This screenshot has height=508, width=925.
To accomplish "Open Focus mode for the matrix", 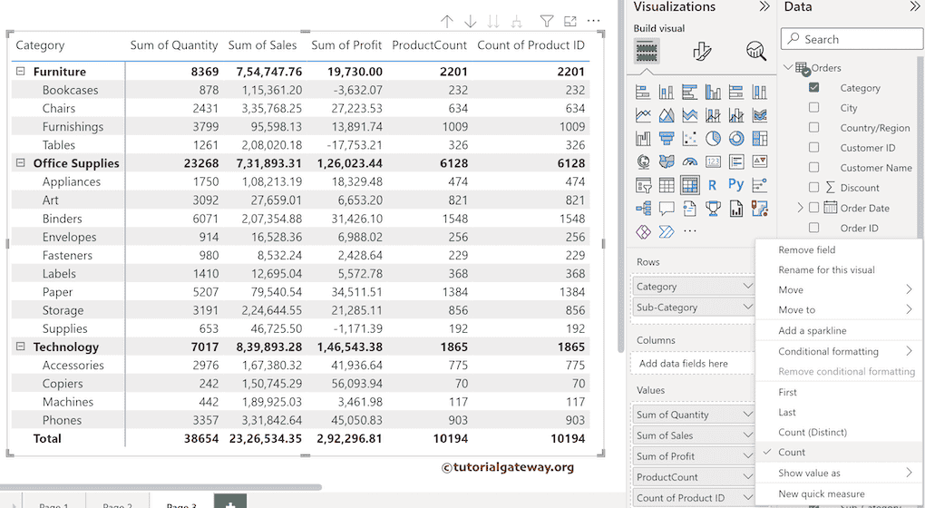I will (x=570, y=22).
